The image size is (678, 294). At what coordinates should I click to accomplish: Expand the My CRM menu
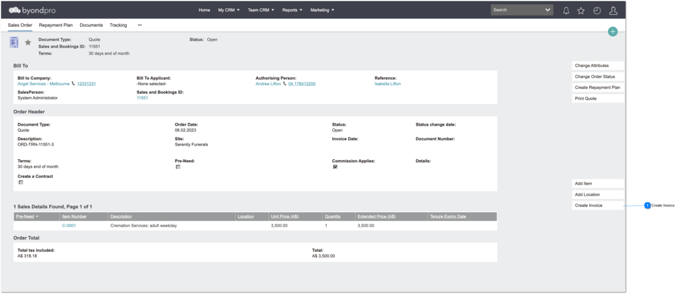click(x=229, y=10)
